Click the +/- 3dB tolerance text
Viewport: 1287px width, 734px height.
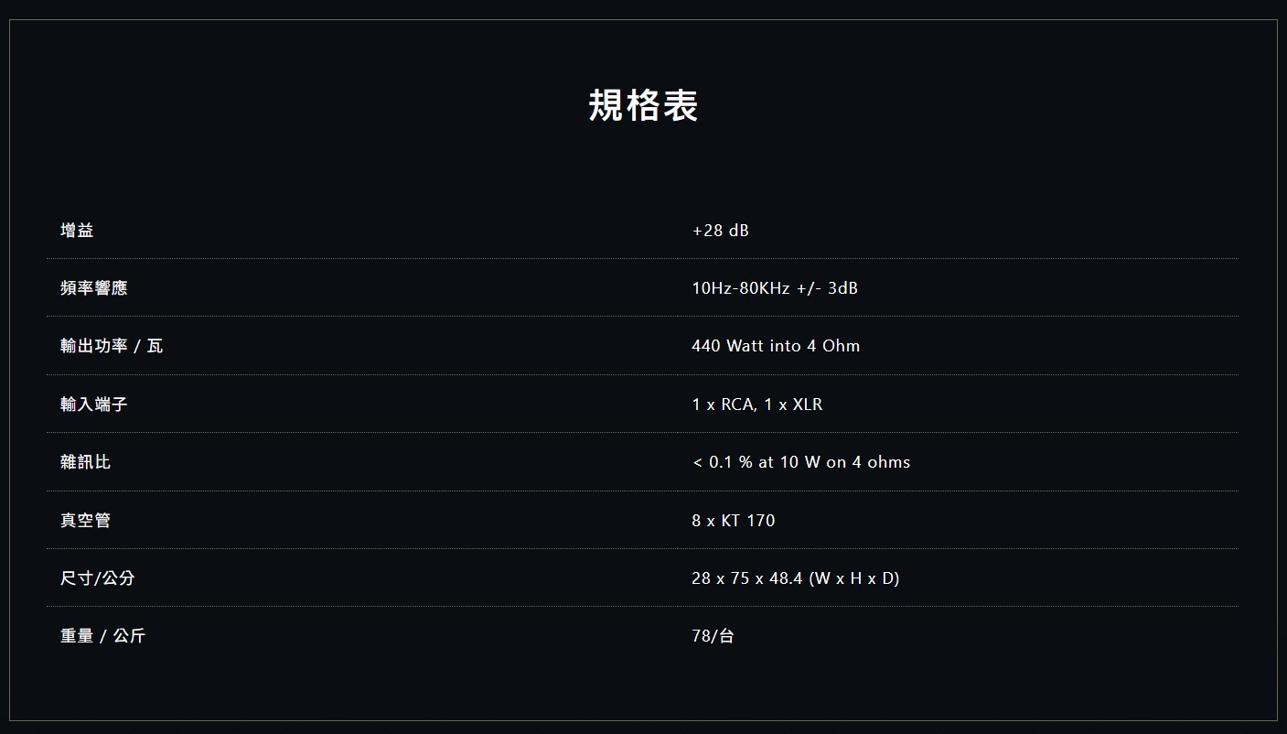point(827,288)
